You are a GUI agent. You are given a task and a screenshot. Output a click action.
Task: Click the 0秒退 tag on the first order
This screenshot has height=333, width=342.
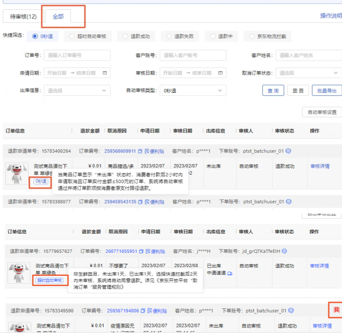[x=40, y=182]
